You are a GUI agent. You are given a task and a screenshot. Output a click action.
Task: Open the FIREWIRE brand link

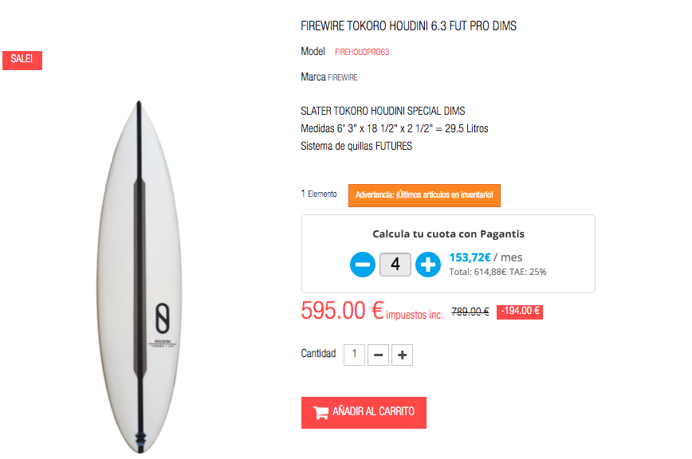(343, 77)
